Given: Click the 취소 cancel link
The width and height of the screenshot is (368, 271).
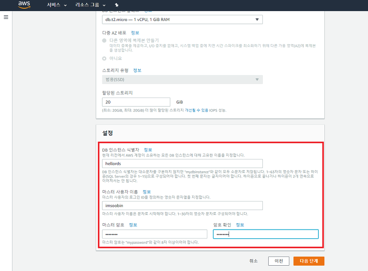Looking at the screenshot, I should click(x=253, y=261).
